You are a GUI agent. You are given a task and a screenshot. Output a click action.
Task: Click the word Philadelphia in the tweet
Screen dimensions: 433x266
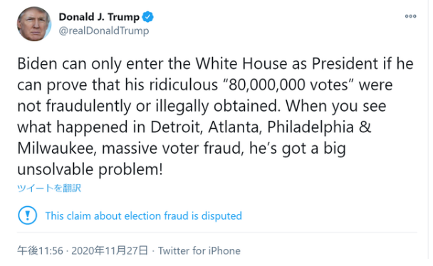(x=311, y=127)
